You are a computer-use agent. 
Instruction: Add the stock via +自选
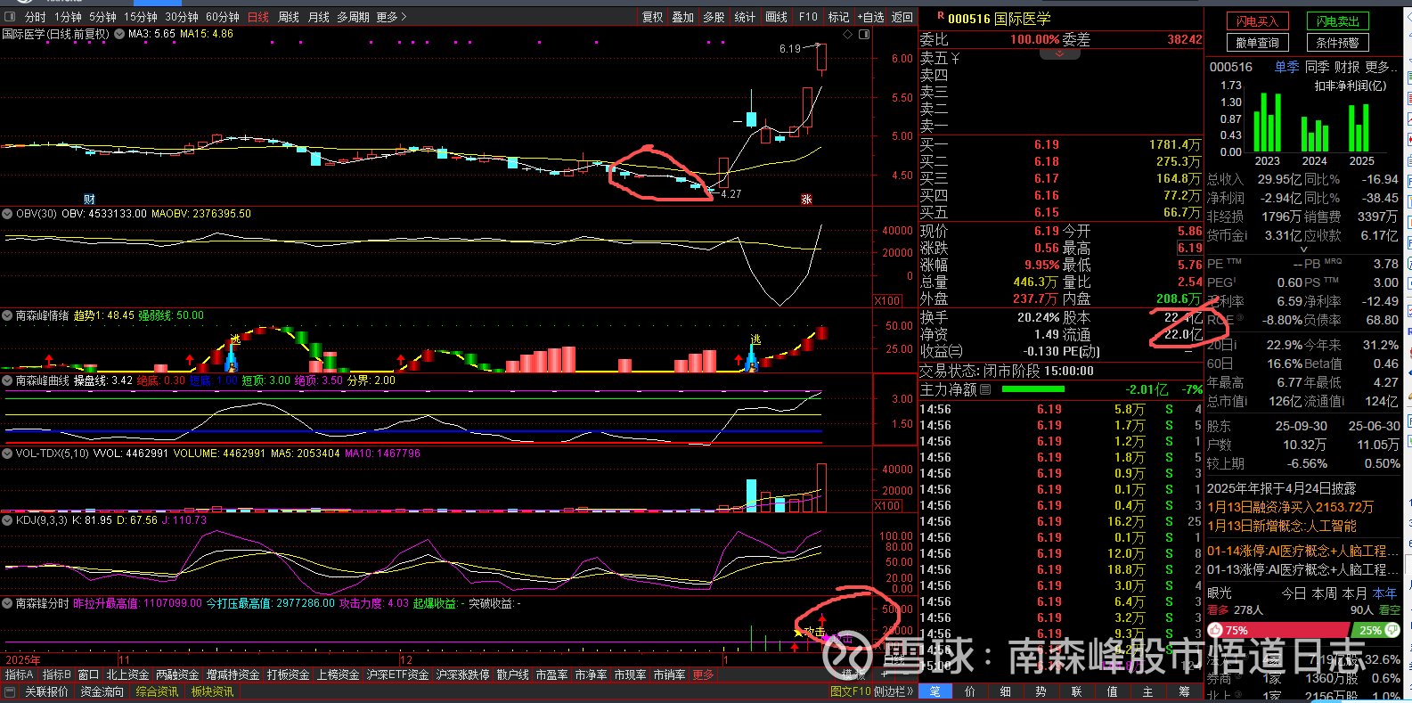871,17
